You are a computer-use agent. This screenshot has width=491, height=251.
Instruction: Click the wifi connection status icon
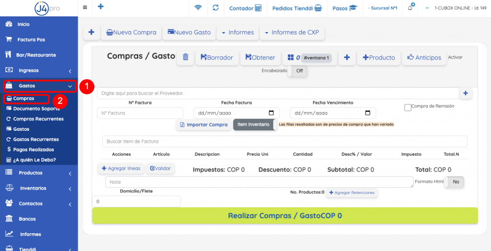coord(198,8)
